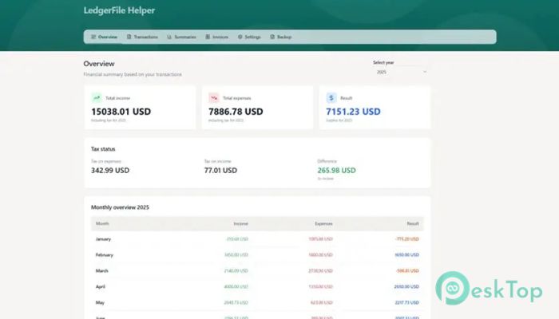Select the 15038.01 USD total income value
The width and height of the screenshot is (559, 319).
click(121, 112)
